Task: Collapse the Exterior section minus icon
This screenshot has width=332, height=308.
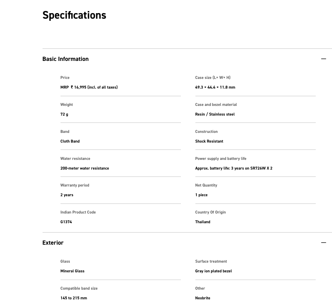Action: pyautogui.click(x=323, y=243)
